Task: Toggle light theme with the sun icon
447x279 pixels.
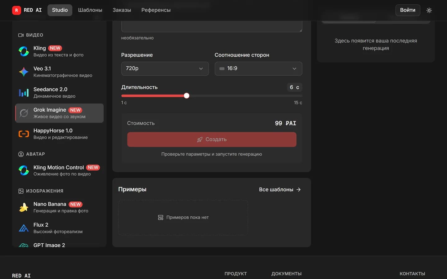Action: point(429,10)
